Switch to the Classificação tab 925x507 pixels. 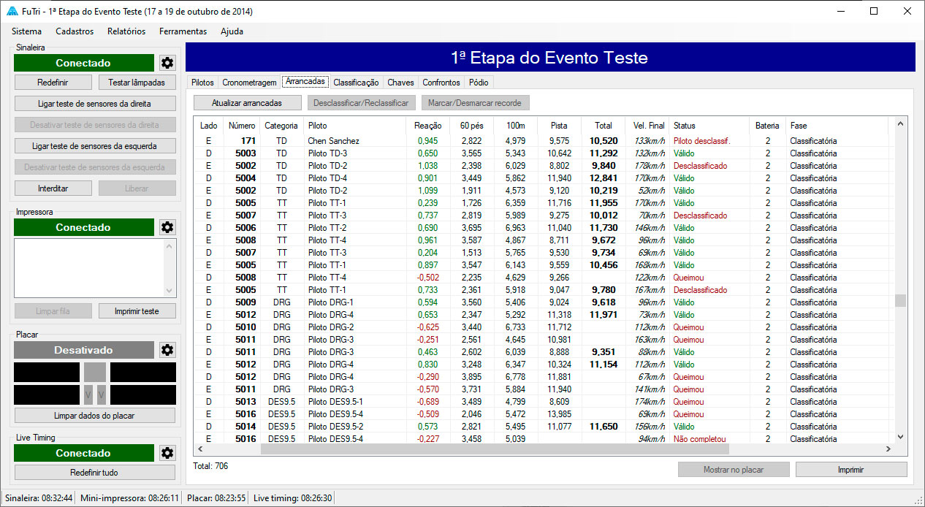point(356,83)
